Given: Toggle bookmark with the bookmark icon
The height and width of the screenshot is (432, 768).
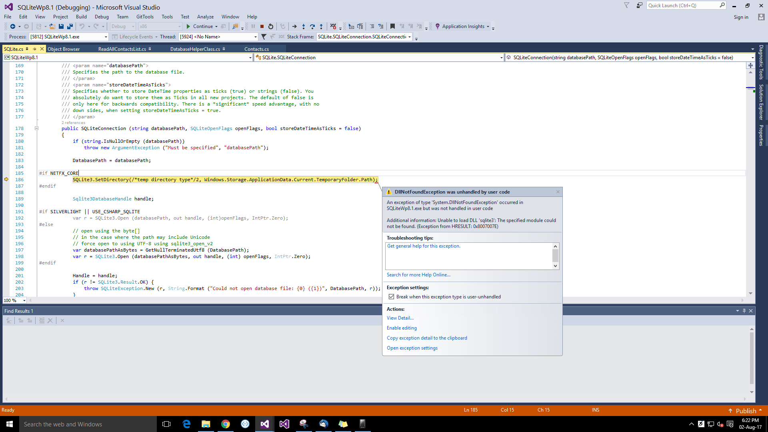Looking at the screenshot, I should (x=392, y=26).
